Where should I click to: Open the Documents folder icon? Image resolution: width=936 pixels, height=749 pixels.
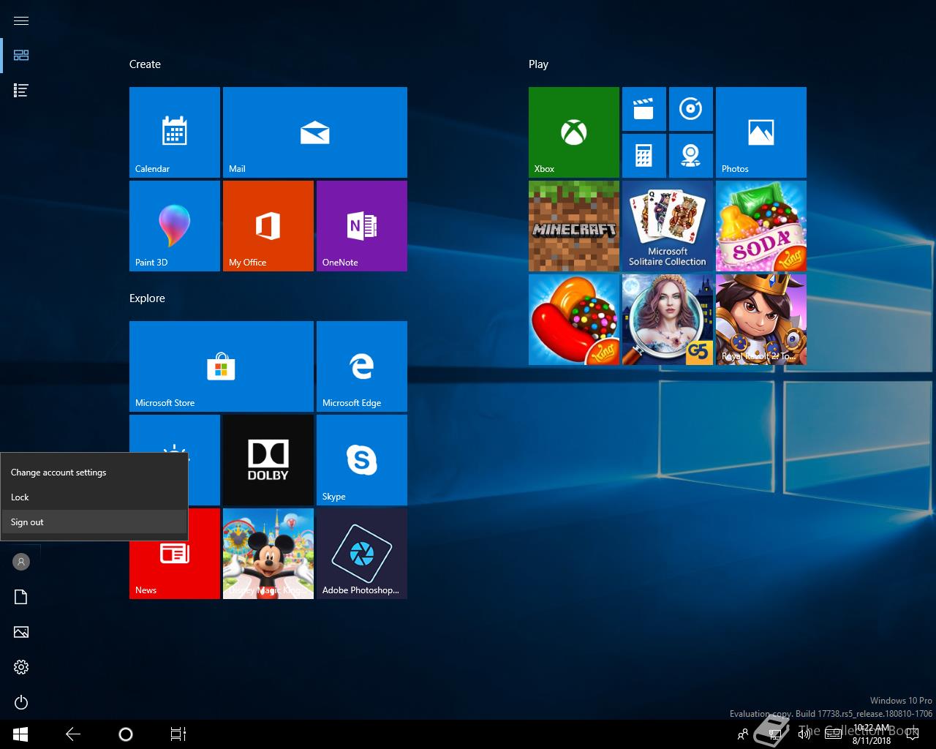(x=21, y=597)
